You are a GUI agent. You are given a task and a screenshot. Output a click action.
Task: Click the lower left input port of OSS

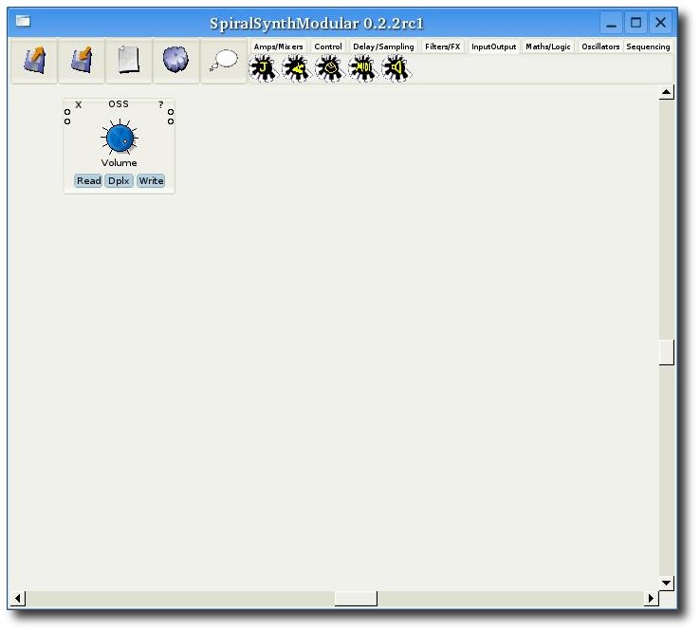point(67,121)
